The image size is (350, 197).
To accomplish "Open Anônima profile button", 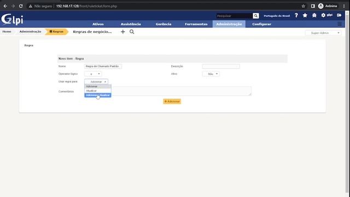I will [x=328, y=6].
